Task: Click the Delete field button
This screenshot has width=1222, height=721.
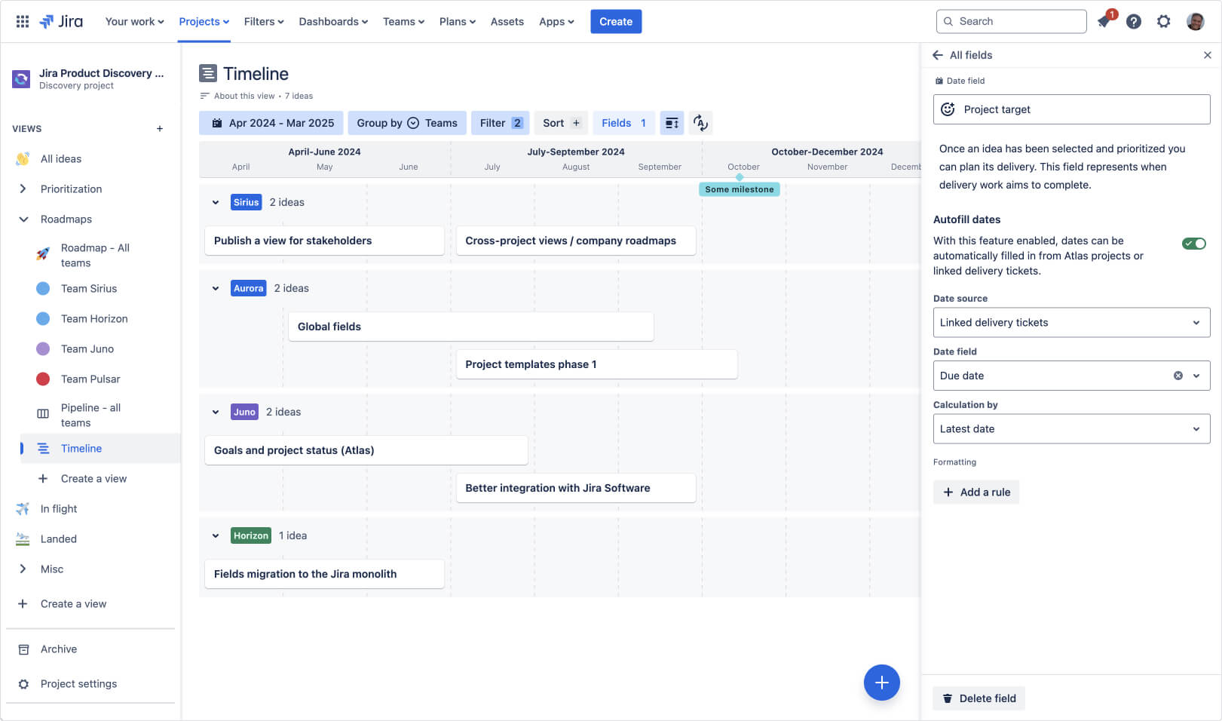Action: pos(979,698)
